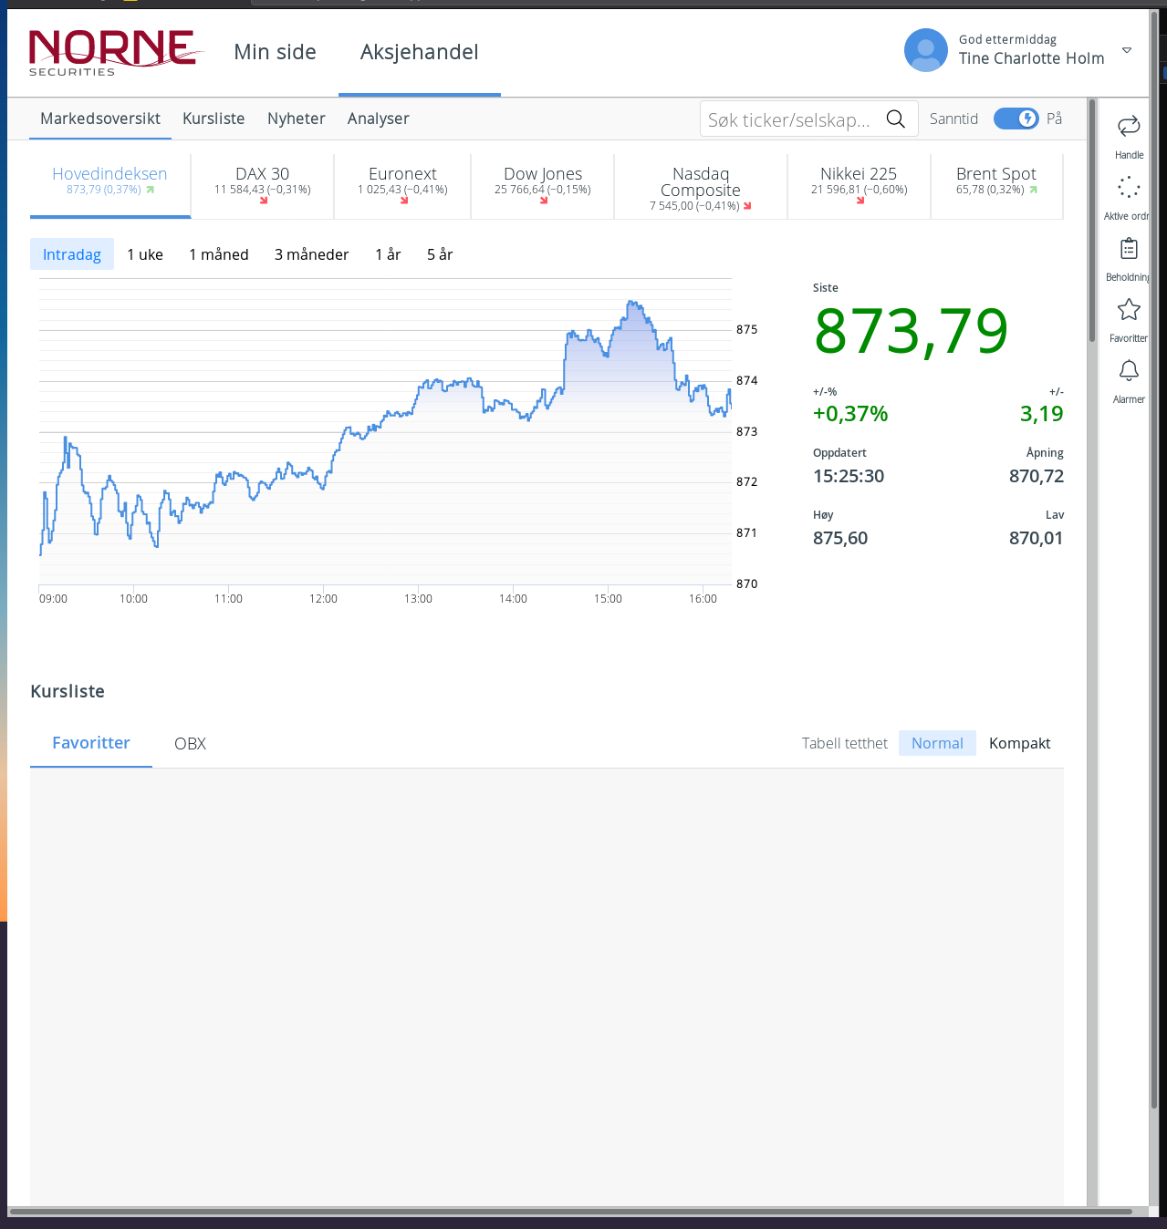Click the Åpning value 870,72
1167x1229 pixels.
(1036, 476)
